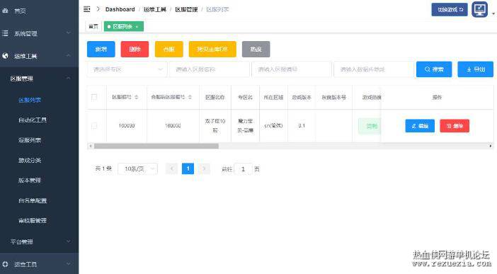
Task: Sort by 合服后区服编号 column sort arrows
Action: [x=190, y=97]
